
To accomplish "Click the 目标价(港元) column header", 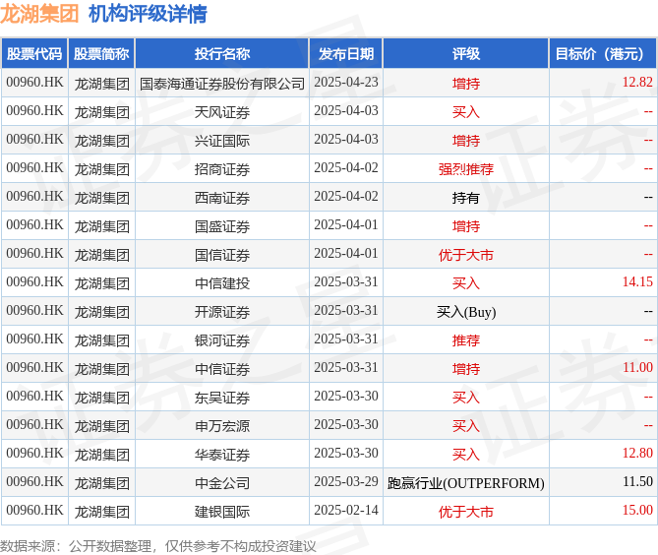I will pyautogui.click(x=603, y=54).
